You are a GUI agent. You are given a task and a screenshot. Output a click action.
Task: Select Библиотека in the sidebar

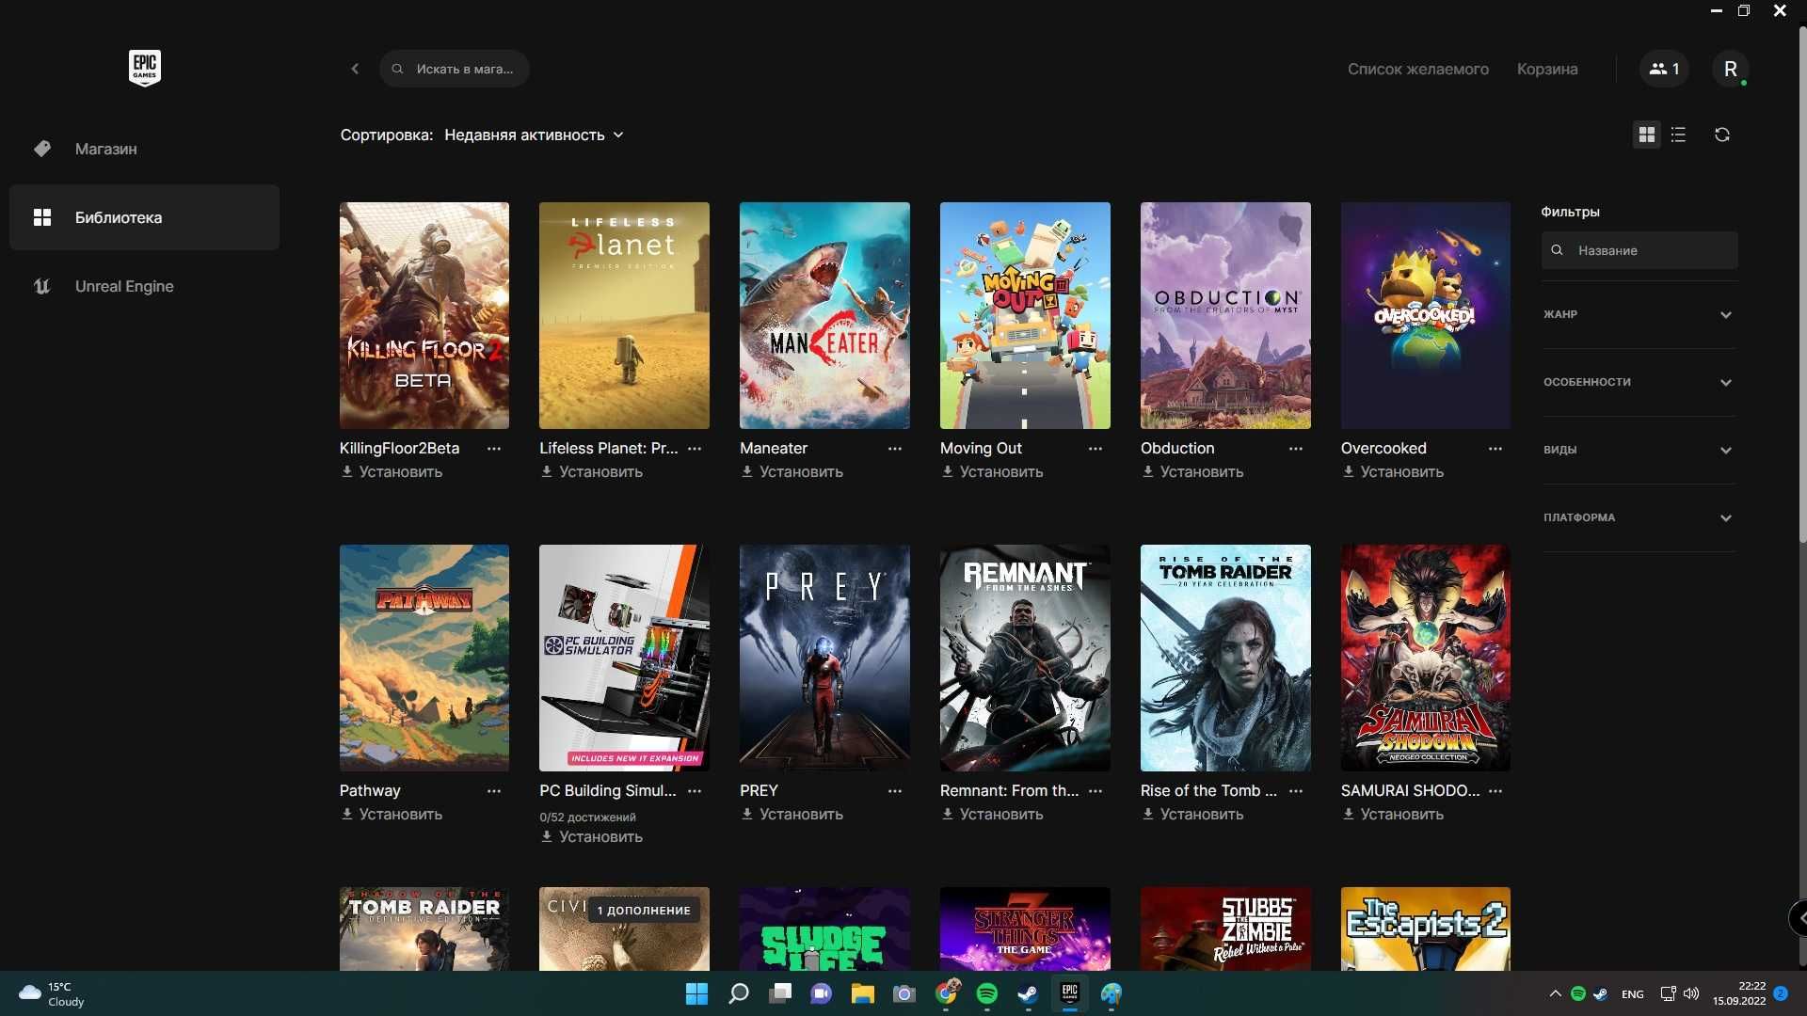coord(144,217)
